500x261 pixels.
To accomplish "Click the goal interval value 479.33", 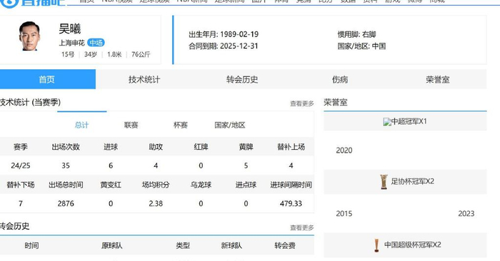I will tap(291, 203).
